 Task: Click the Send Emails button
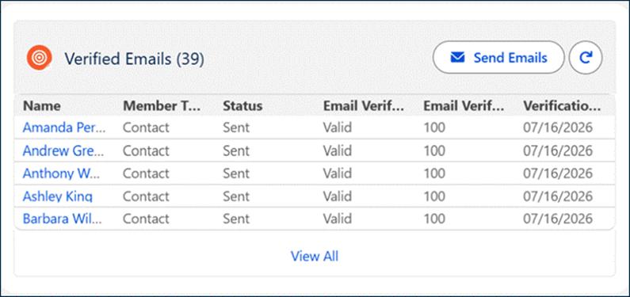click(x=498, y=57)
